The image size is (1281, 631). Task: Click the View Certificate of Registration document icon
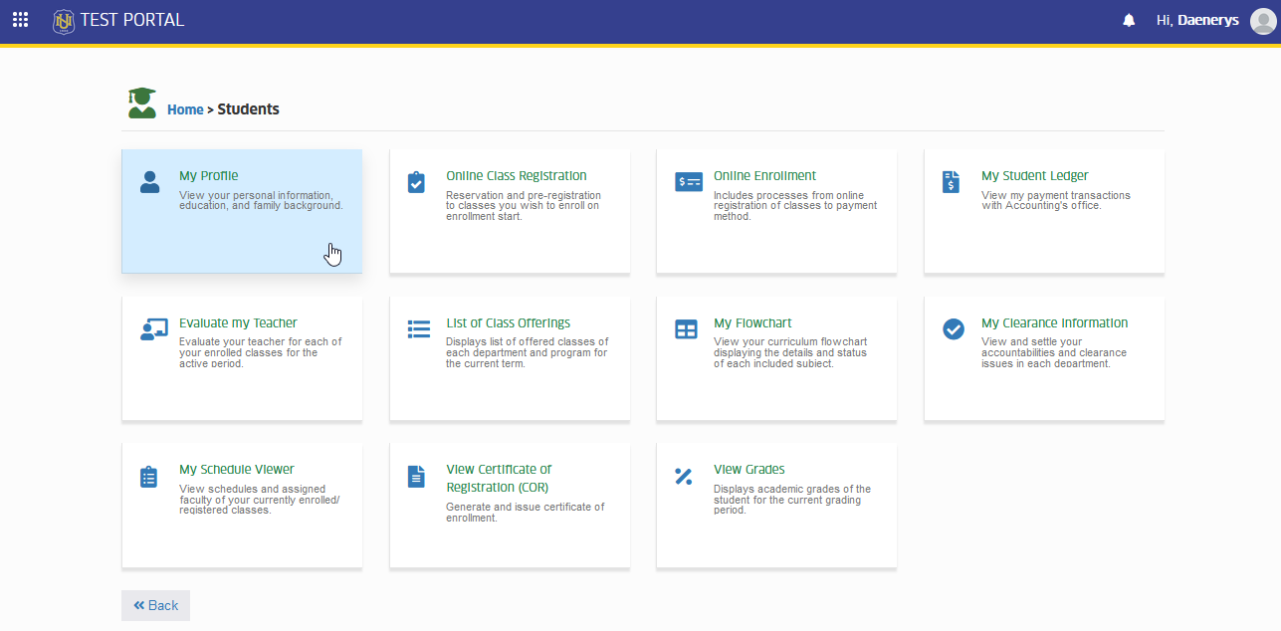[416, 477]
